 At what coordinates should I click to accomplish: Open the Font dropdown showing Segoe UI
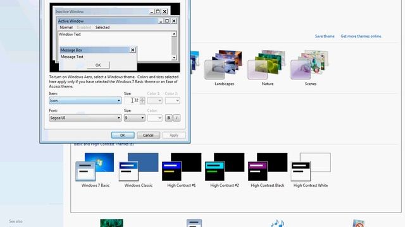point(85,118)
